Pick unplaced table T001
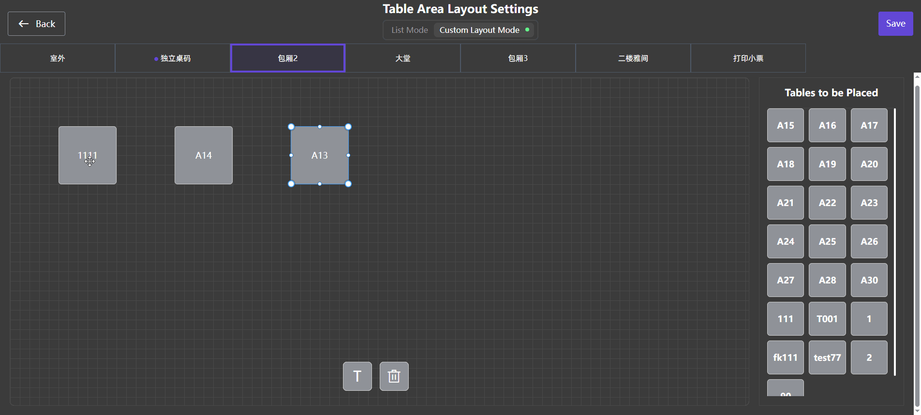 (827, 319)
